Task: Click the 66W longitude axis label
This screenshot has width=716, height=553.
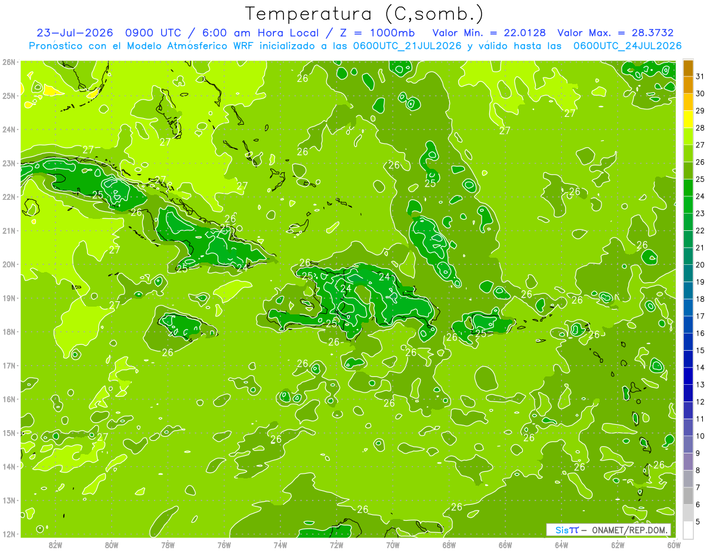Action: [505, 545]
